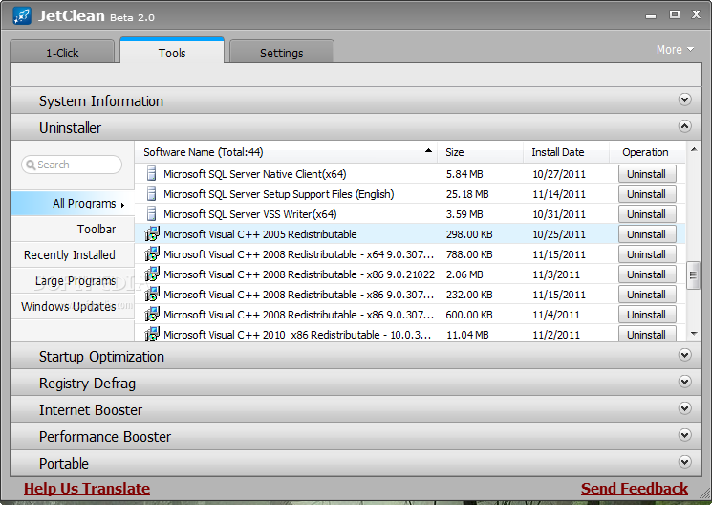
Task: Show Windows Updates list
Action: pyautogui.click(x=73, y=307)
